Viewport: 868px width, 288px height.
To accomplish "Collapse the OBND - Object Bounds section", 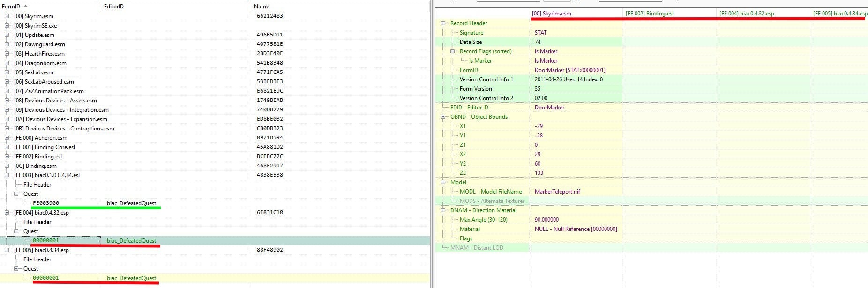I will click(443, 116).
